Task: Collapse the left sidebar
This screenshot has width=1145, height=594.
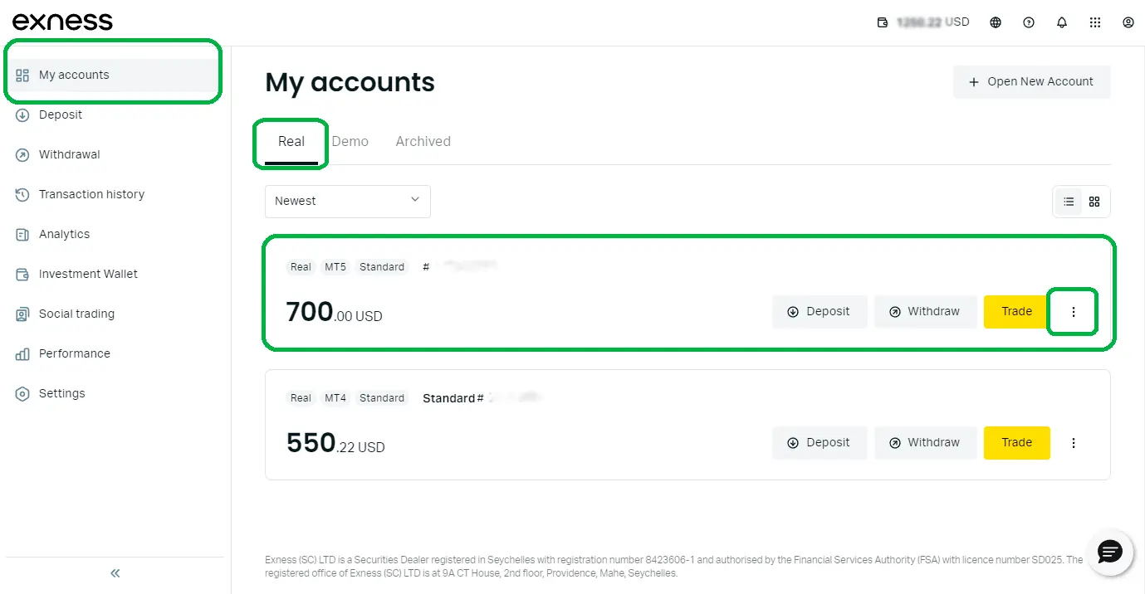Action: coord(115,573)
